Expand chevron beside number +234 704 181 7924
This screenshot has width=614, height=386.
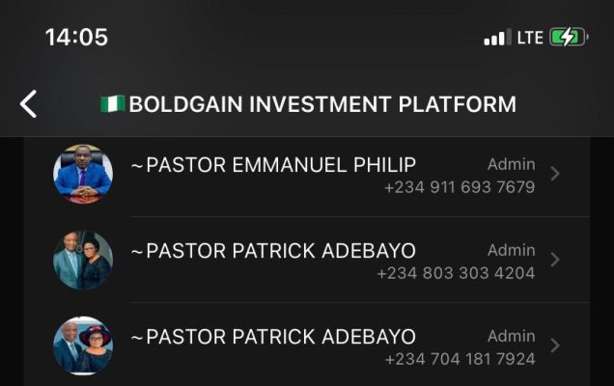tap(554, 345)
